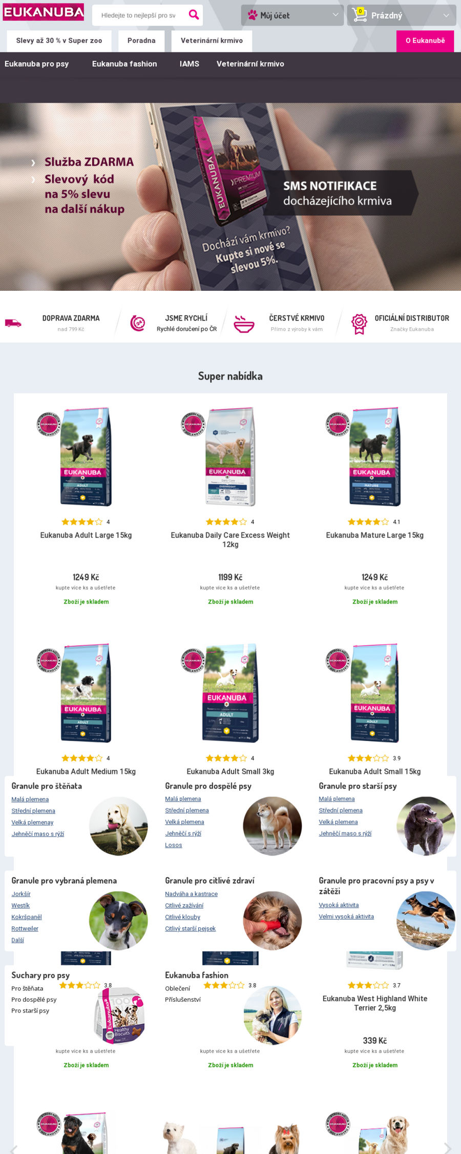
Task: Focus the search input field
Action: pyautogui.click(x=139, y=15)
